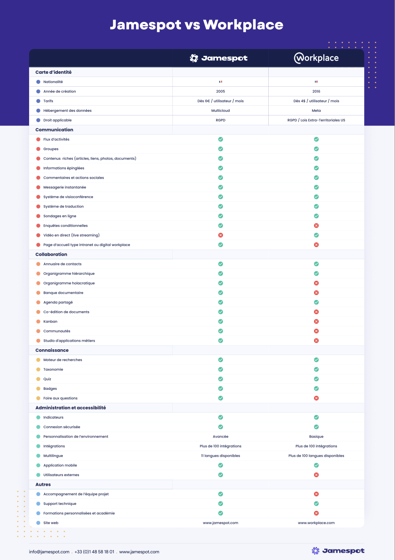Viewport: 395px width, 560px height.
Task: Click the Jamespot logo in the footer
Action: (338, 551)
